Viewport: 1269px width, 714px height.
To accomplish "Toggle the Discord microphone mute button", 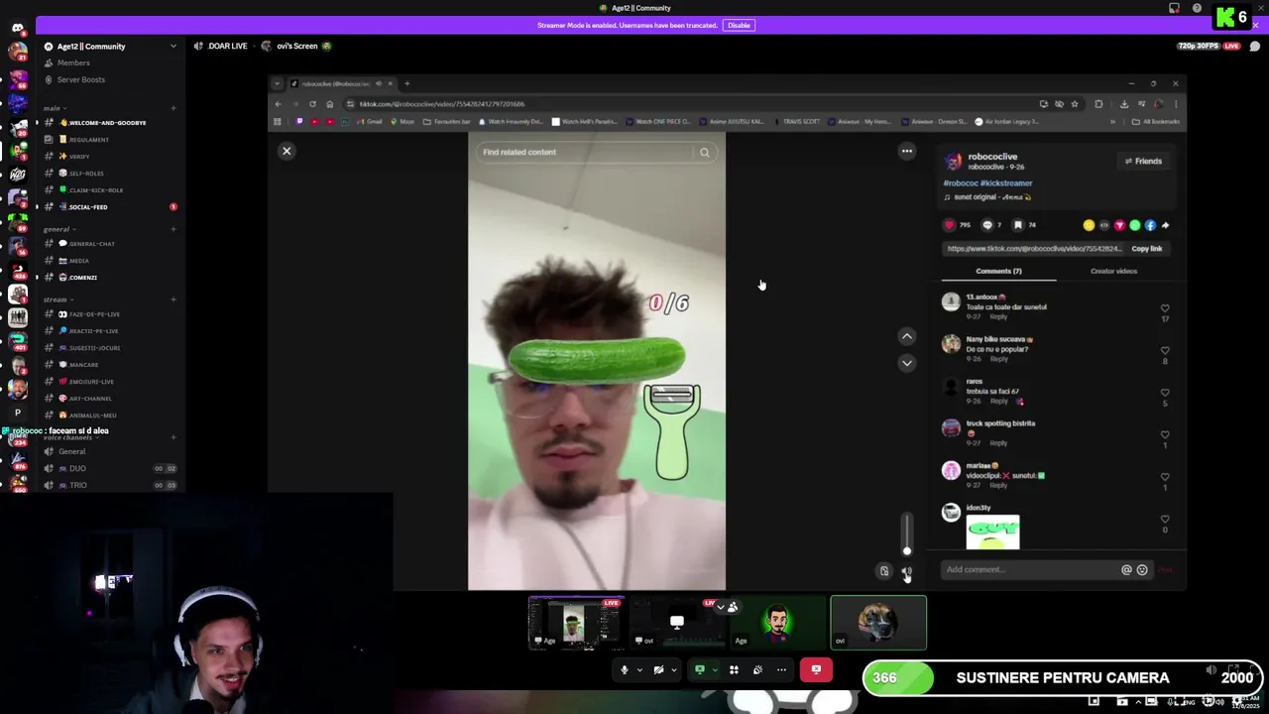I will [x=625, y=669].
